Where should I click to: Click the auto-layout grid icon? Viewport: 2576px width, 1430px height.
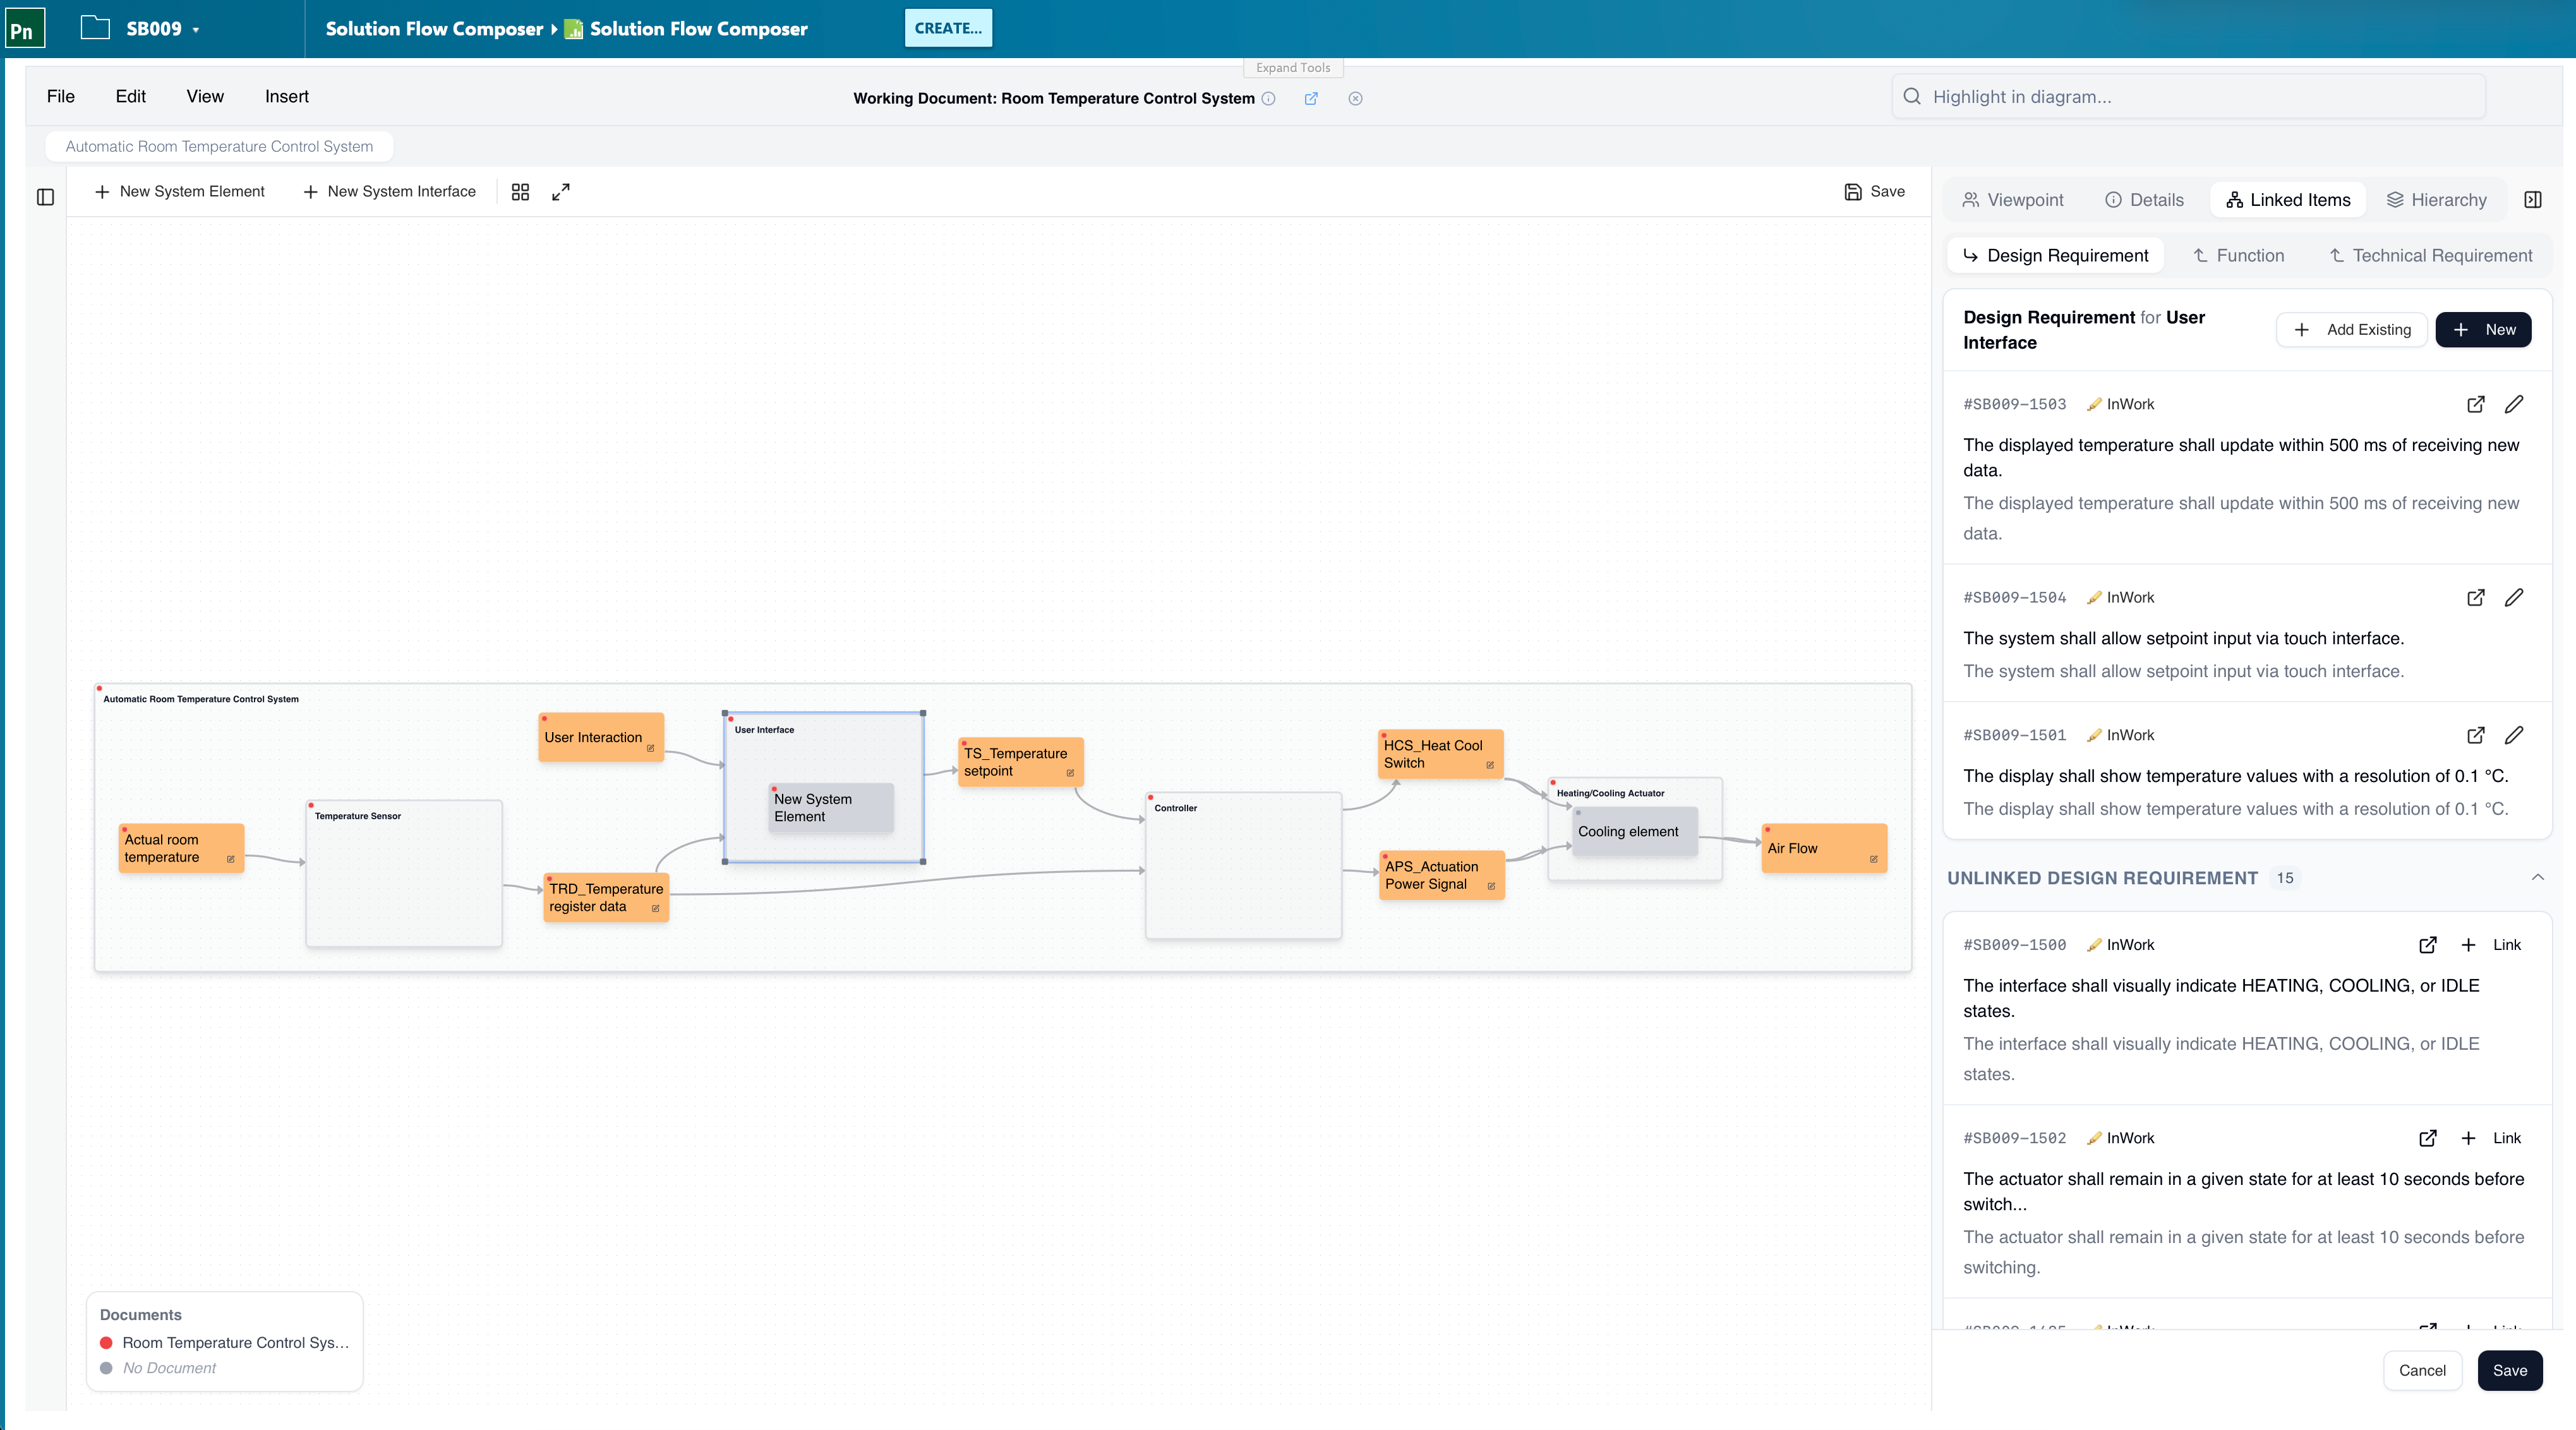[520, 191]
